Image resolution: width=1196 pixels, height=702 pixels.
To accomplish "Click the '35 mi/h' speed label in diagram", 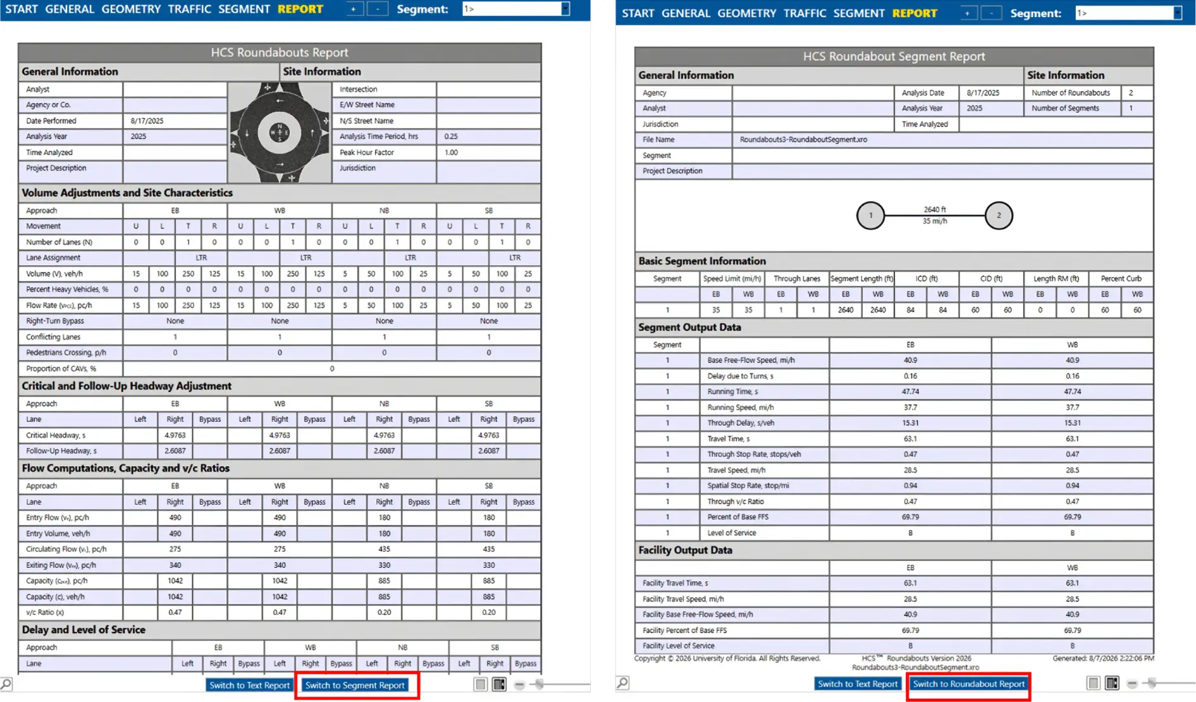I will [935, 221].
